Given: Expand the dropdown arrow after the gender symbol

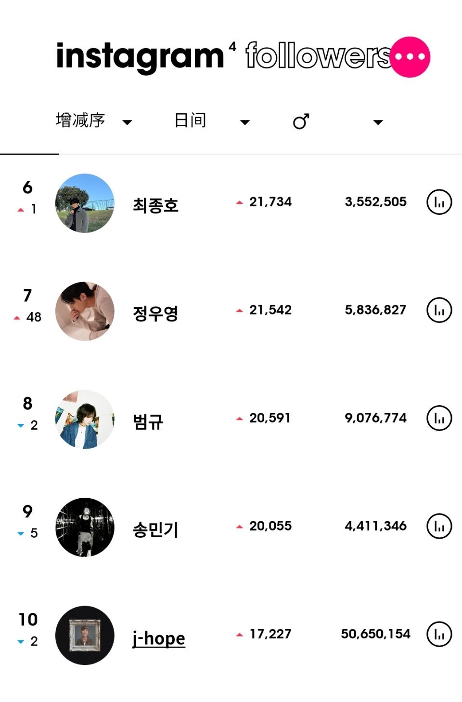Looking at the screenshot, I should click(x=378, y=122).
